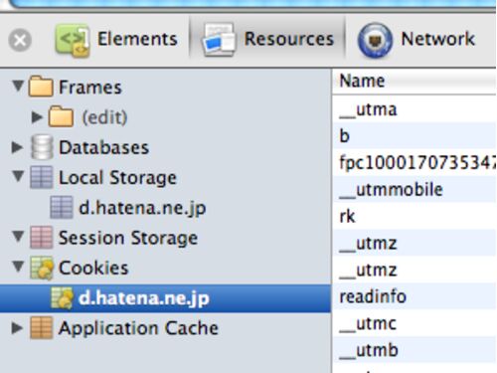
Task: Click the (edit) folder icon
Action: pos(61,116)
